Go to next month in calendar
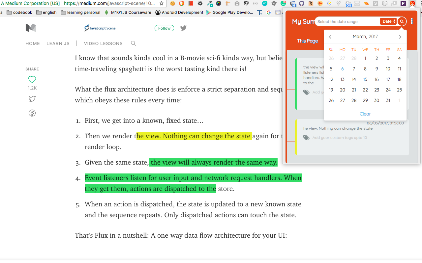This screenshot has height=263, width=422. pyautogui.click(x=400, y=37)
